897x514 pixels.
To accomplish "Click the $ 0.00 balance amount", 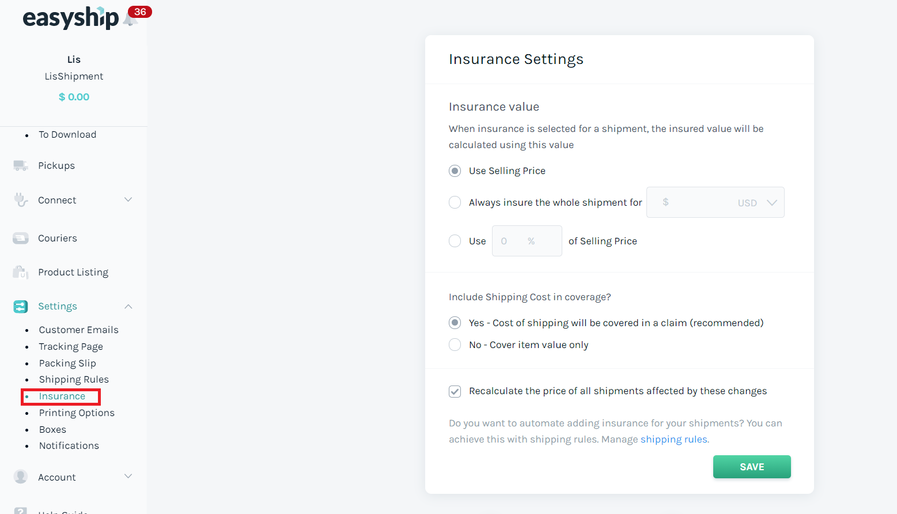I will pos(74,96).
